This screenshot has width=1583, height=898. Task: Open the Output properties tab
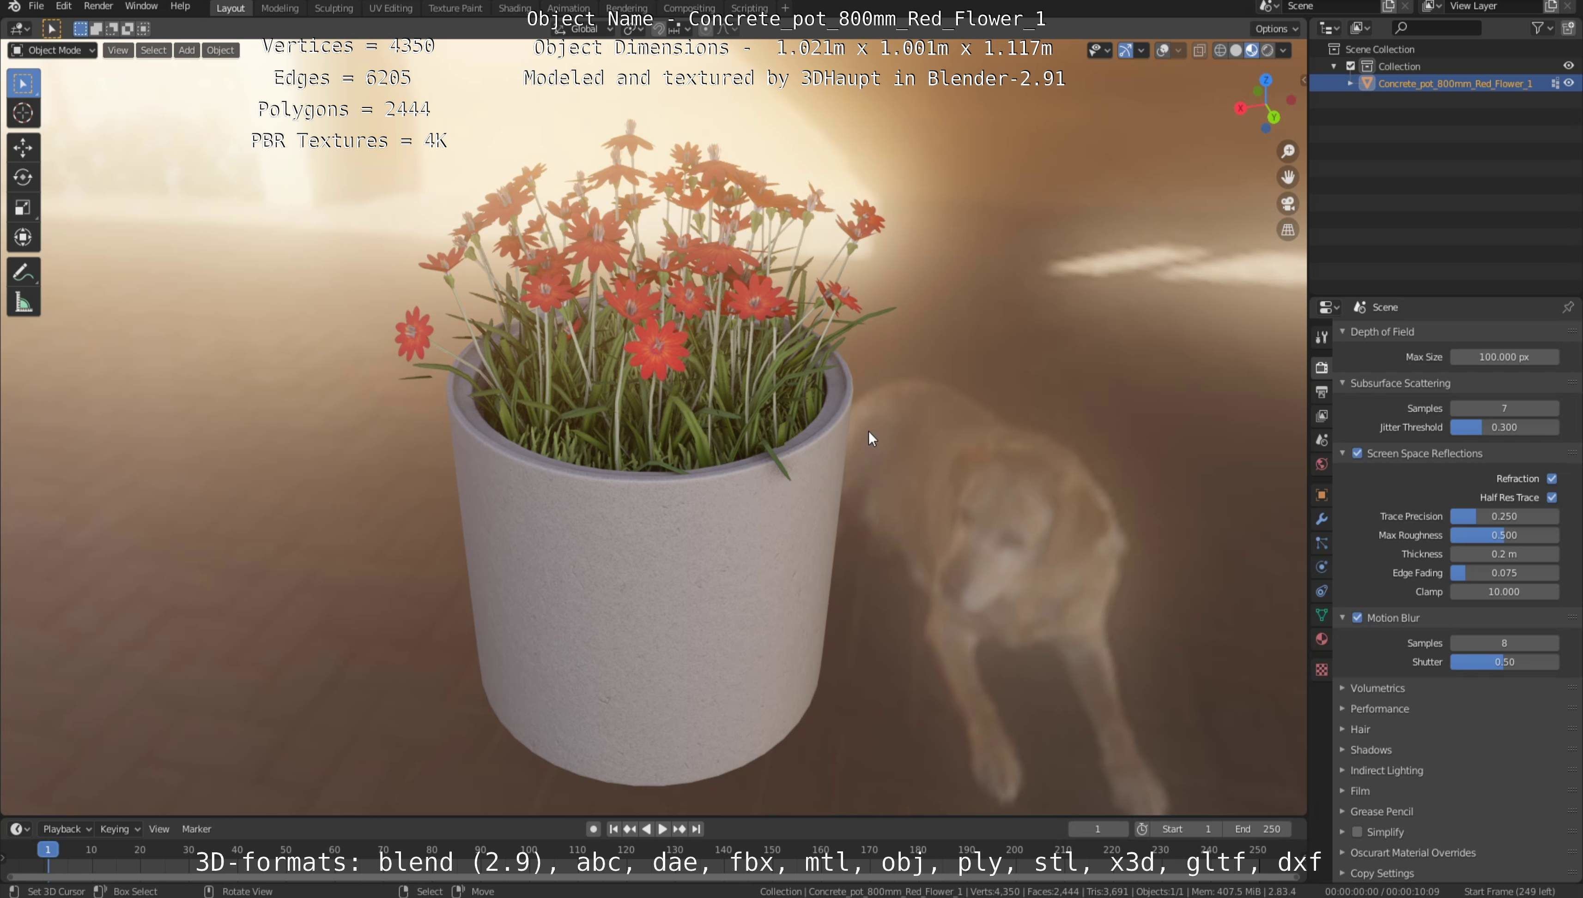pyautogui.click(x=1321, y=392)
